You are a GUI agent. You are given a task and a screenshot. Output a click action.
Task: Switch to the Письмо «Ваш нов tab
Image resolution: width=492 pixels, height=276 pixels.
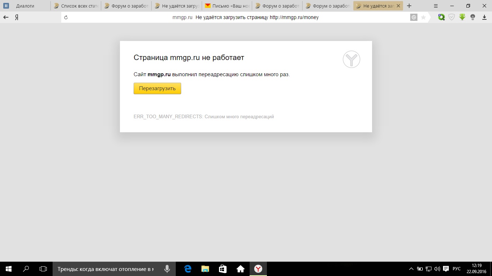(x=227, y=6)
